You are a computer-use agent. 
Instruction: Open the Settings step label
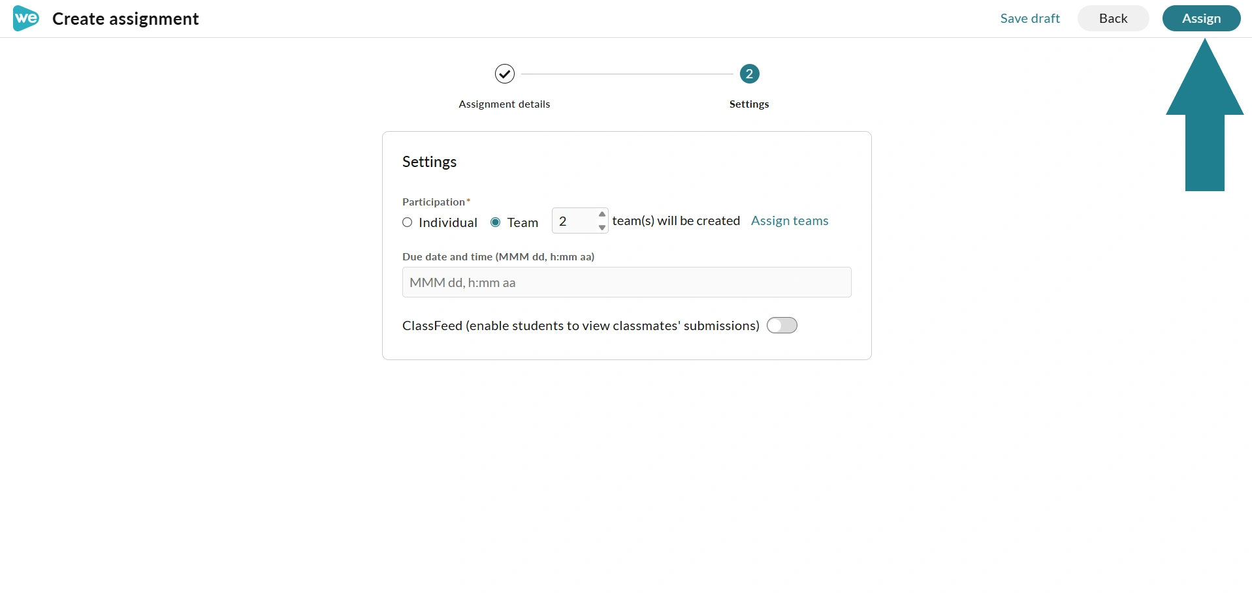pyautogui.click(x=749, y=104)
